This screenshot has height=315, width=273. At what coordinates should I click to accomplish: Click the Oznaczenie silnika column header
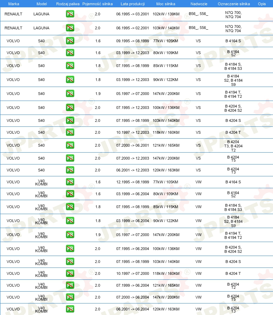234,4
